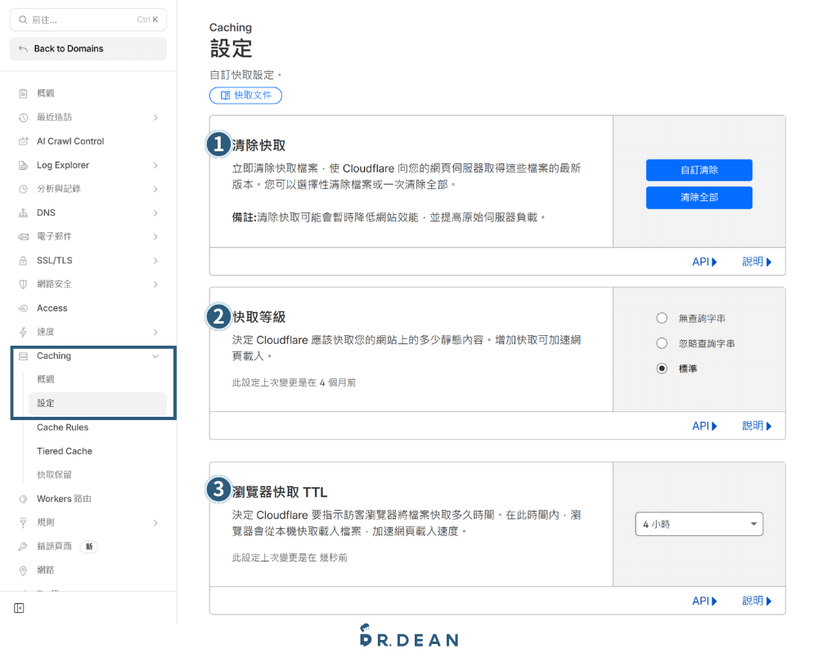Screen dimensions: 818x662
Task: Click the 自訂清除 button
Action: [699, 170]
